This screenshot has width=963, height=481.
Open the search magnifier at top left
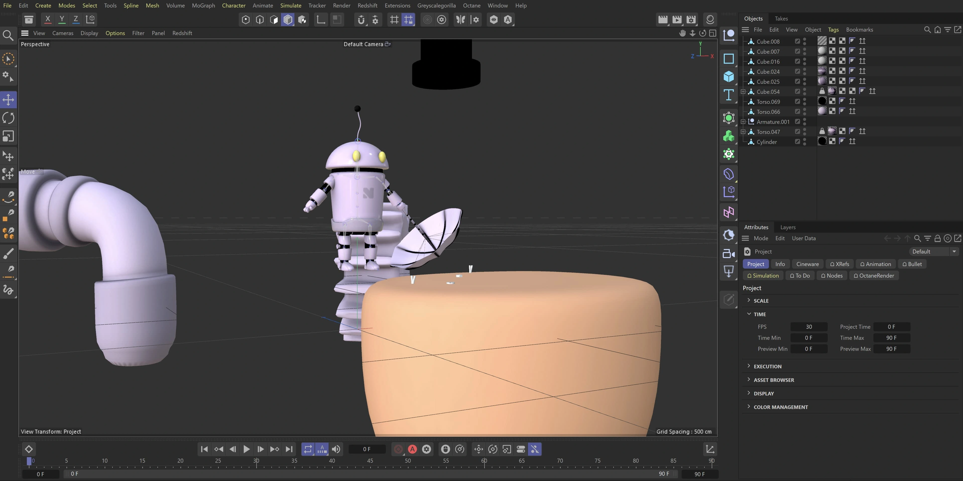(x=8, y=35)
